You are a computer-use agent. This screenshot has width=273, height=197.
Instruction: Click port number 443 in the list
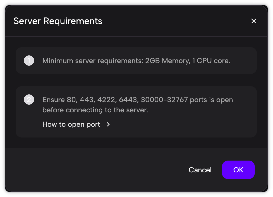(86, 100)
